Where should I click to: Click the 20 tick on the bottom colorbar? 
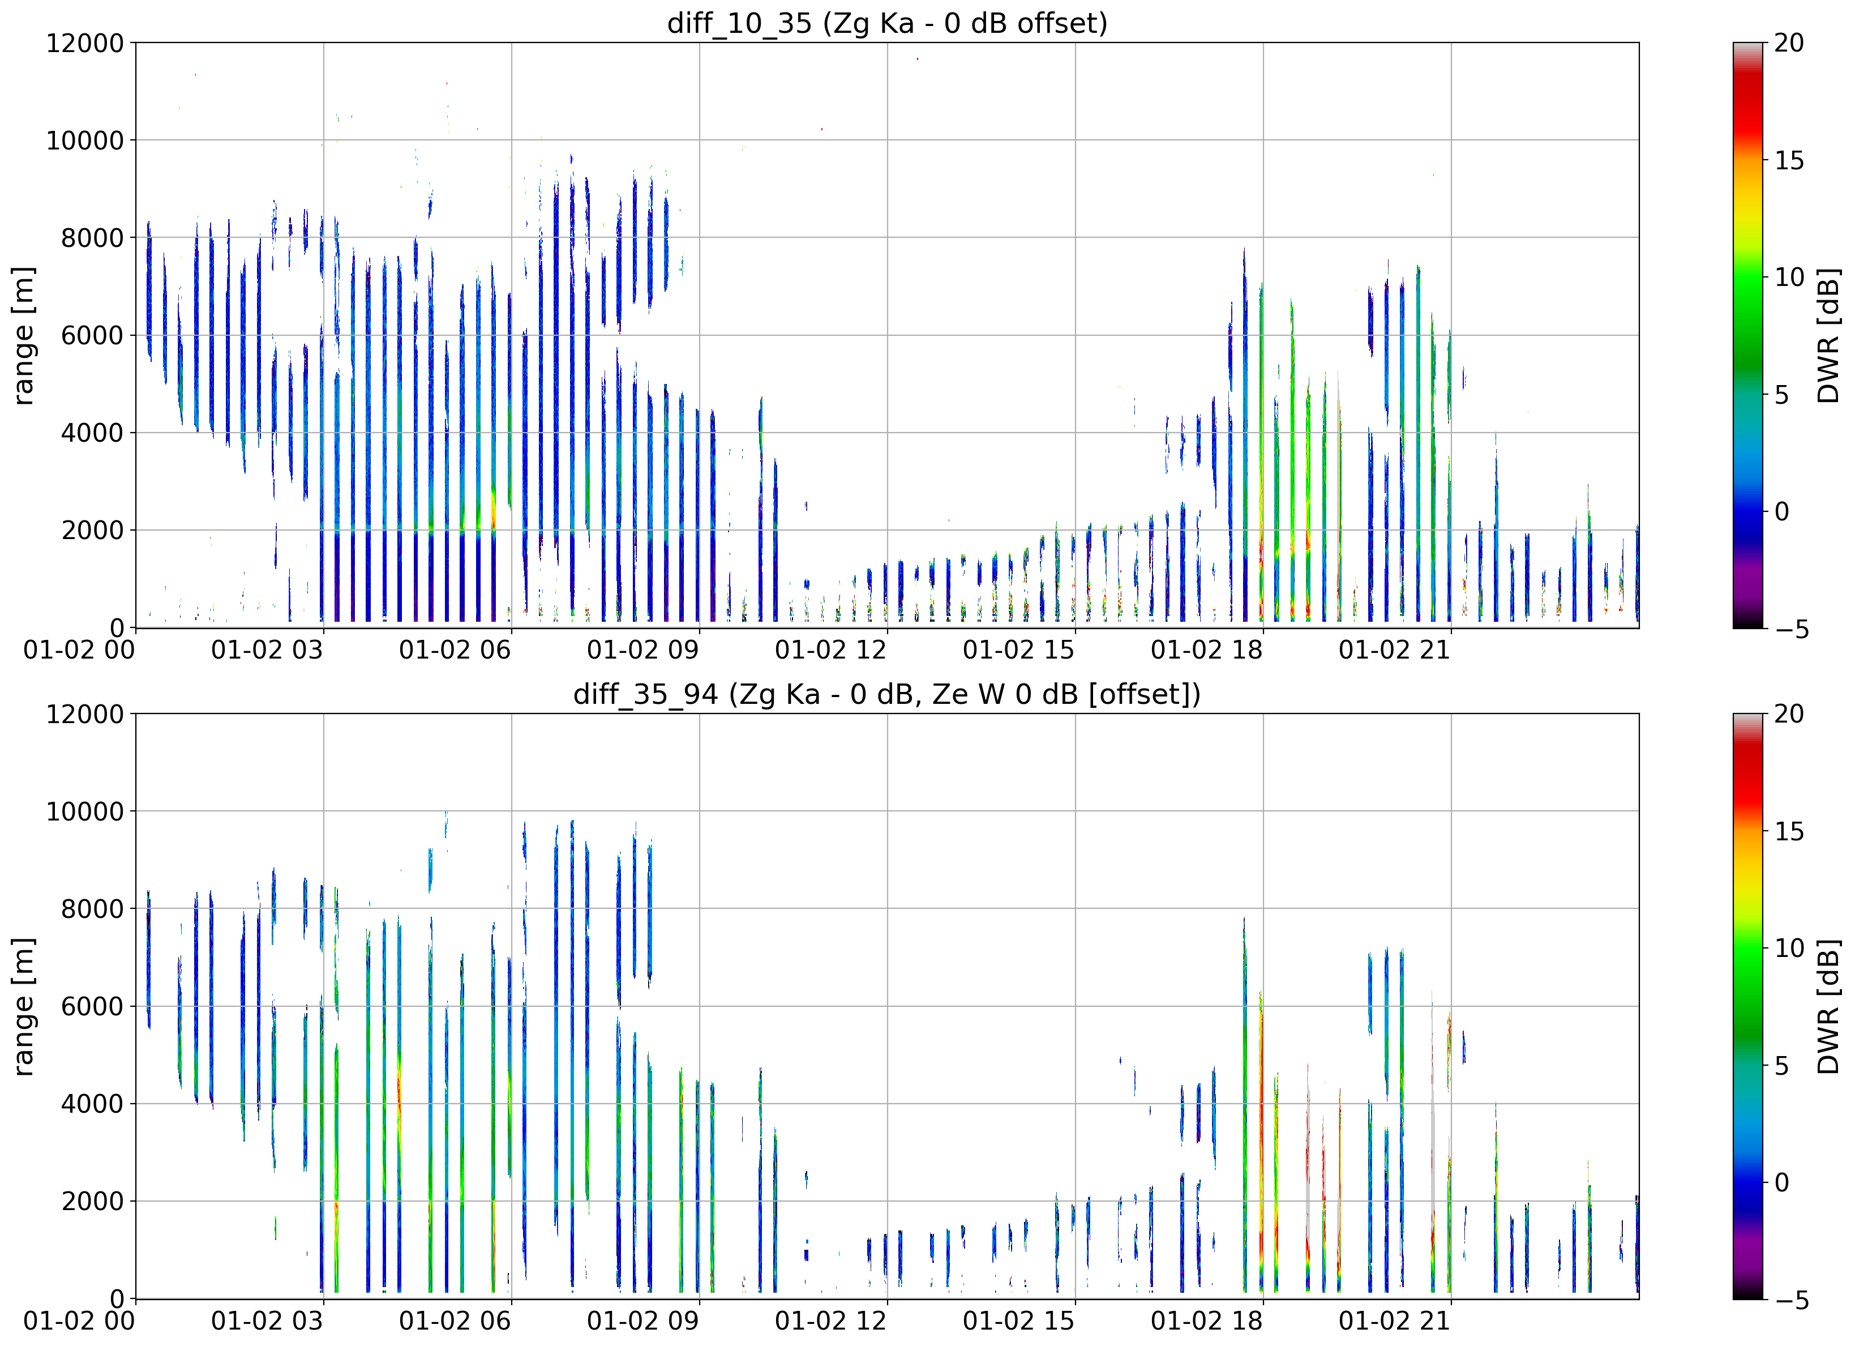click(x=1789, y=713)
